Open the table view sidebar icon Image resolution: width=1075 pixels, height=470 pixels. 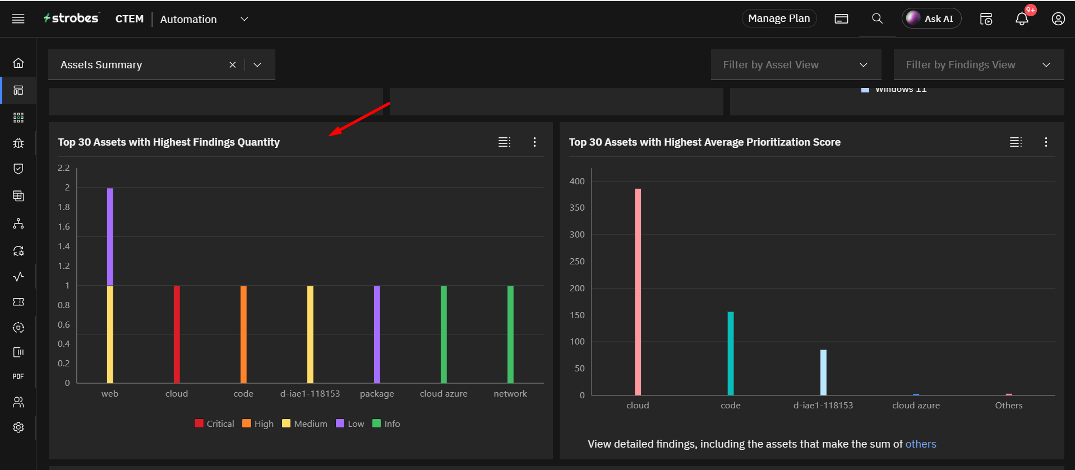(19, 196)
